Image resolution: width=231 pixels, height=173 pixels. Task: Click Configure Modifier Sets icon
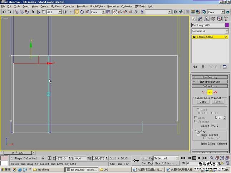click(225, 67)
